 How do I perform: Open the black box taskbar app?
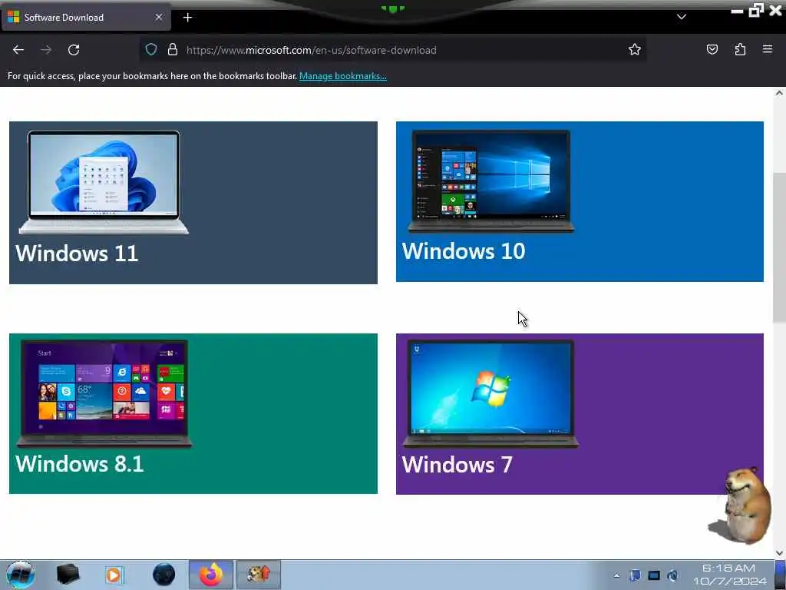(x=68, y=575)
